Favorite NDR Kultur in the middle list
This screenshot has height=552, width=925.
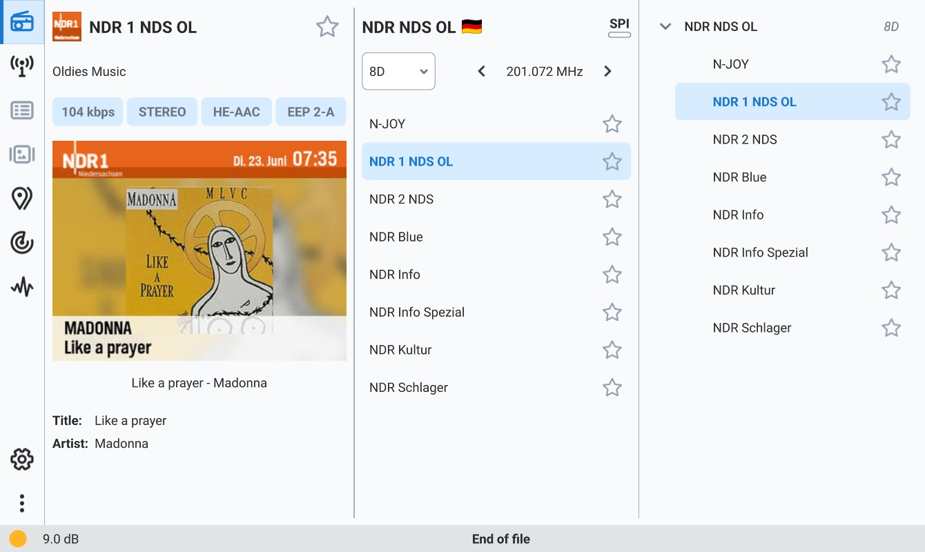612,350
